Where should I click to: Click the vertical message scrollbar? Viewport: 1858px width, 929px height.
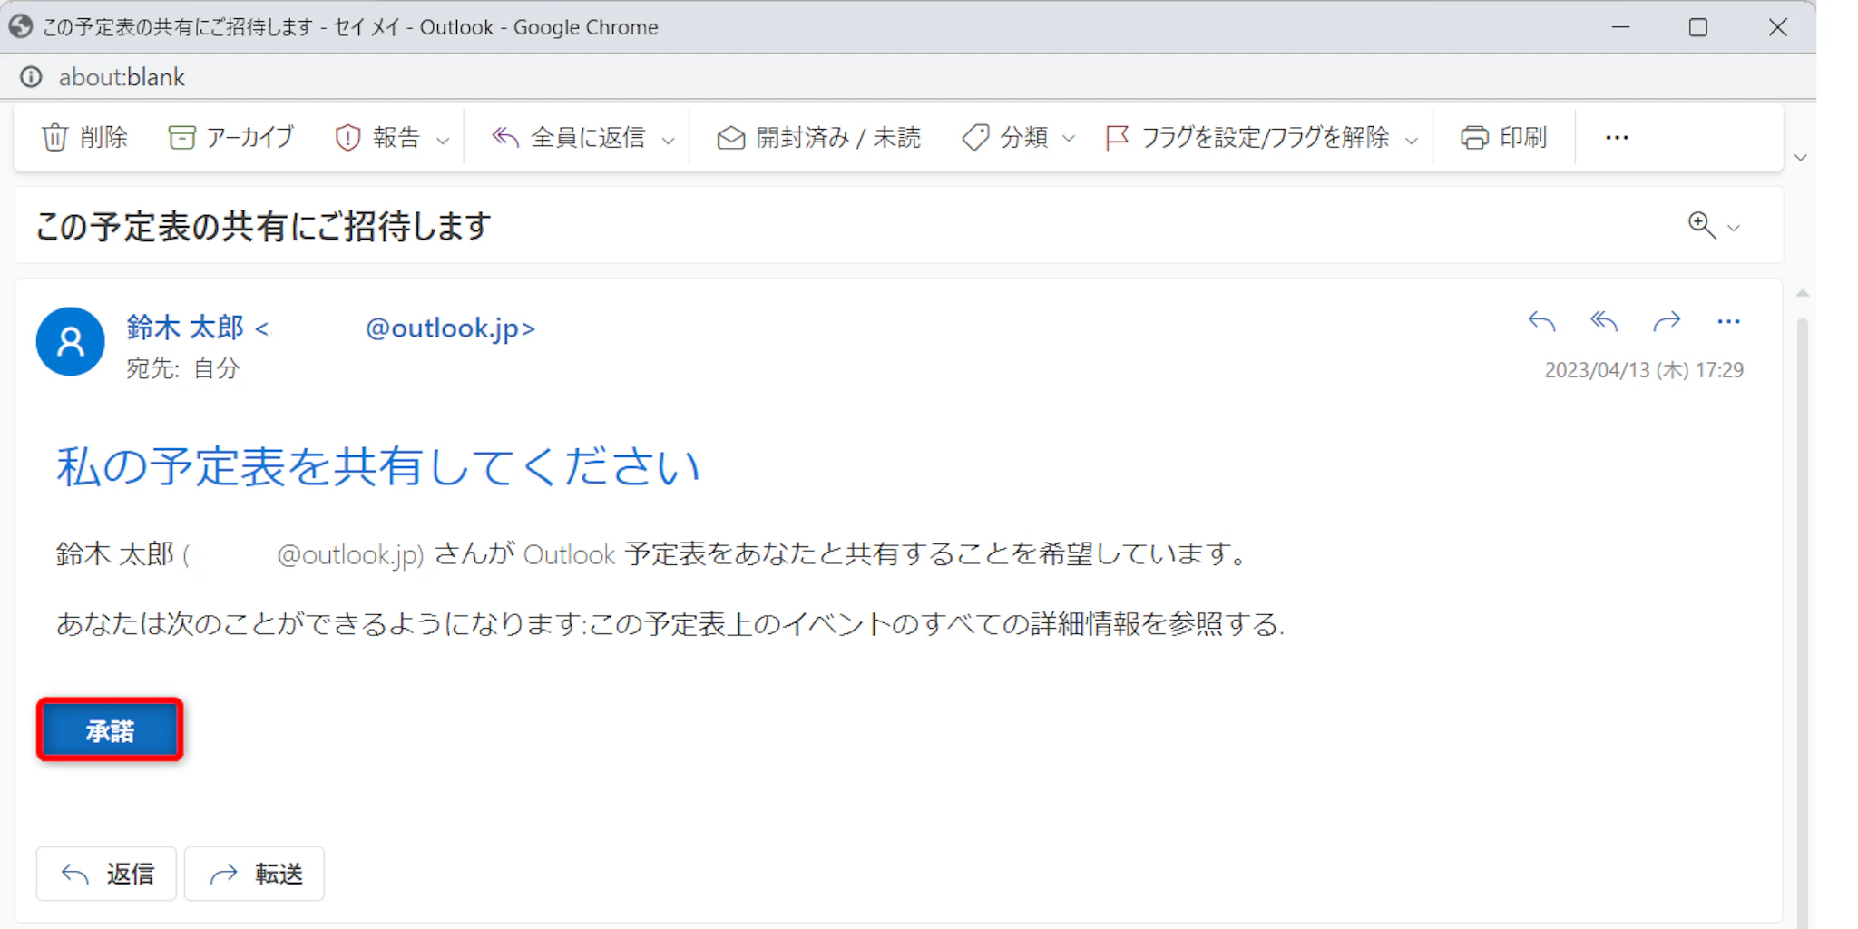point(1802,590)
